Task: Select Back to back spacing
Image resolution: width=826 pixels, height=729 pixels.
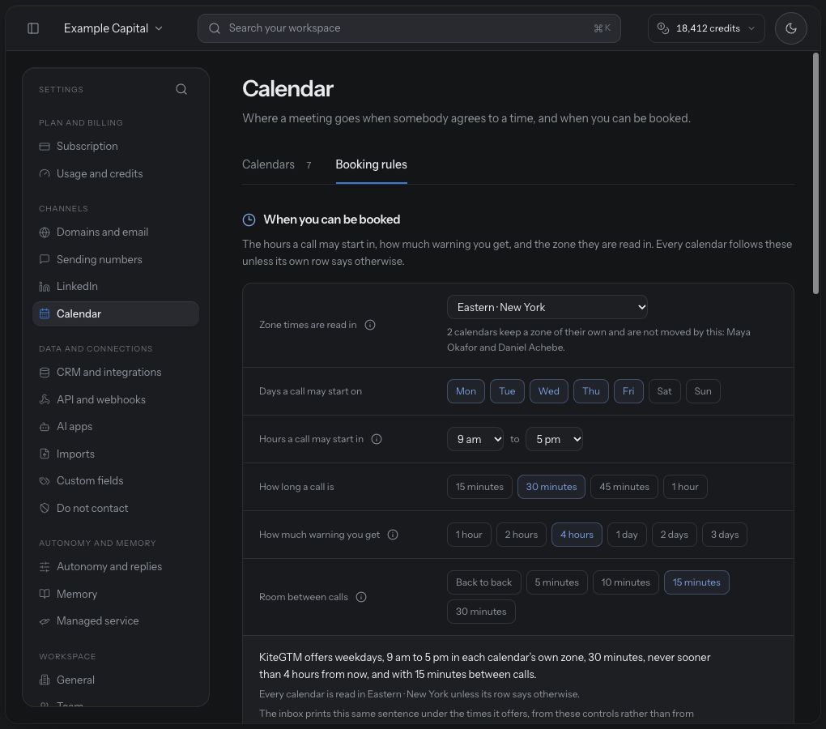Action: coord(483,582)
